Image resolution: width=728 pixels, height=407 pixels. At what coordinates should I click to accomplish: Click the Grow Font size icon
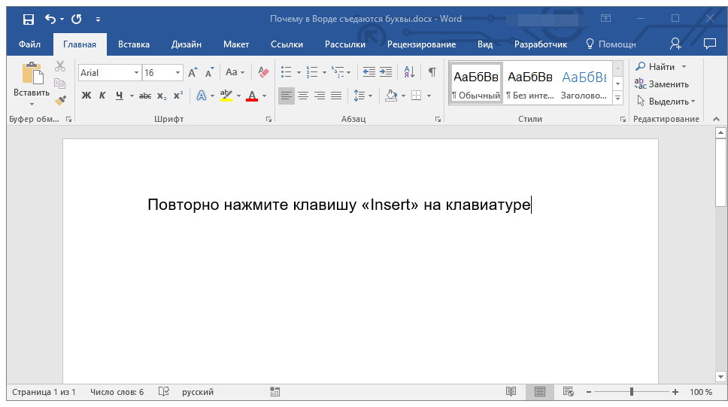(x=193, y=72)
